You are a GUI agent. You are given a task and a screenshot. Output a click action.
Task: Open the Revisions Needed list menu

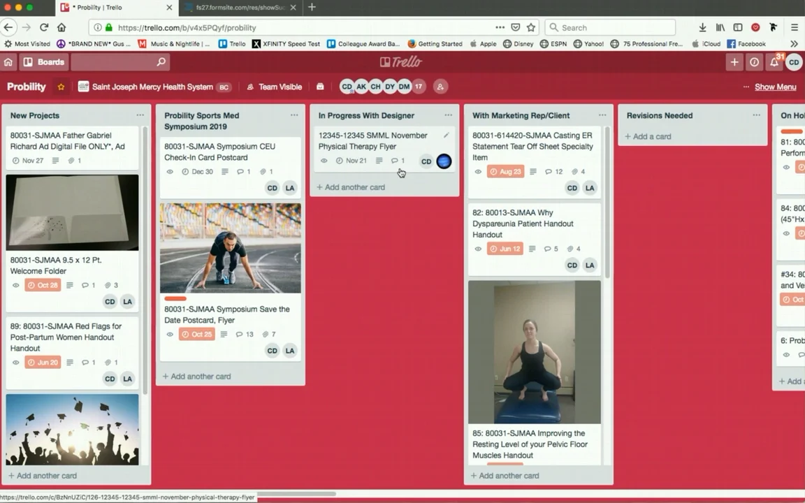click(x=756, y=115)
